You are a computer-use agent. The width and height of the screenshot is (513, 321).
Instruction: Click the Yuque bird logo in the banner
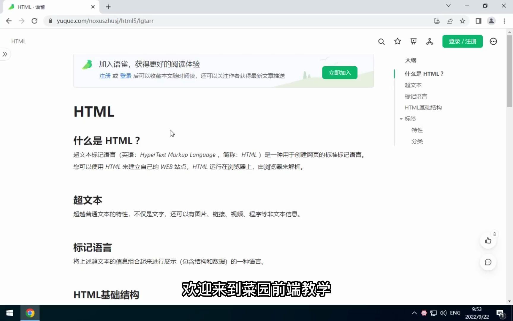coord(87,64)
